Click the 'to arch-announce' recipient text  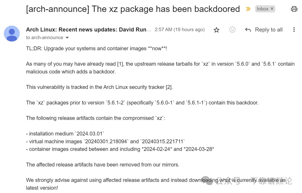pos(44,37)
